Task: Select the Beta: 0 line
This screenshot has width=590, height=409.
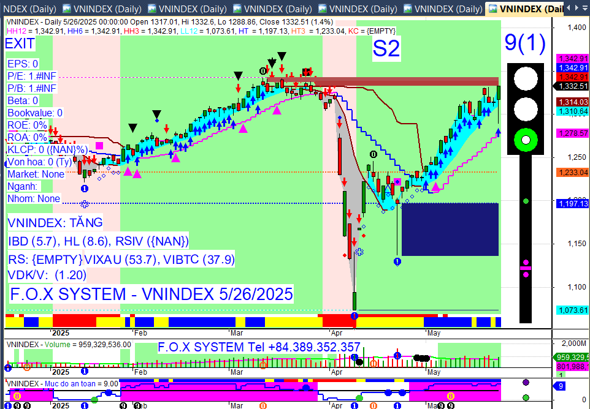Action: [23, 100]
